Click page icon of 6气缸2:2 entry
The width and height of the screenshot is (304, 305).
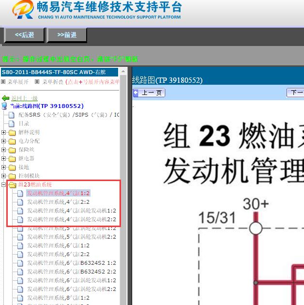pyautogui.click(x=20, y=255)
